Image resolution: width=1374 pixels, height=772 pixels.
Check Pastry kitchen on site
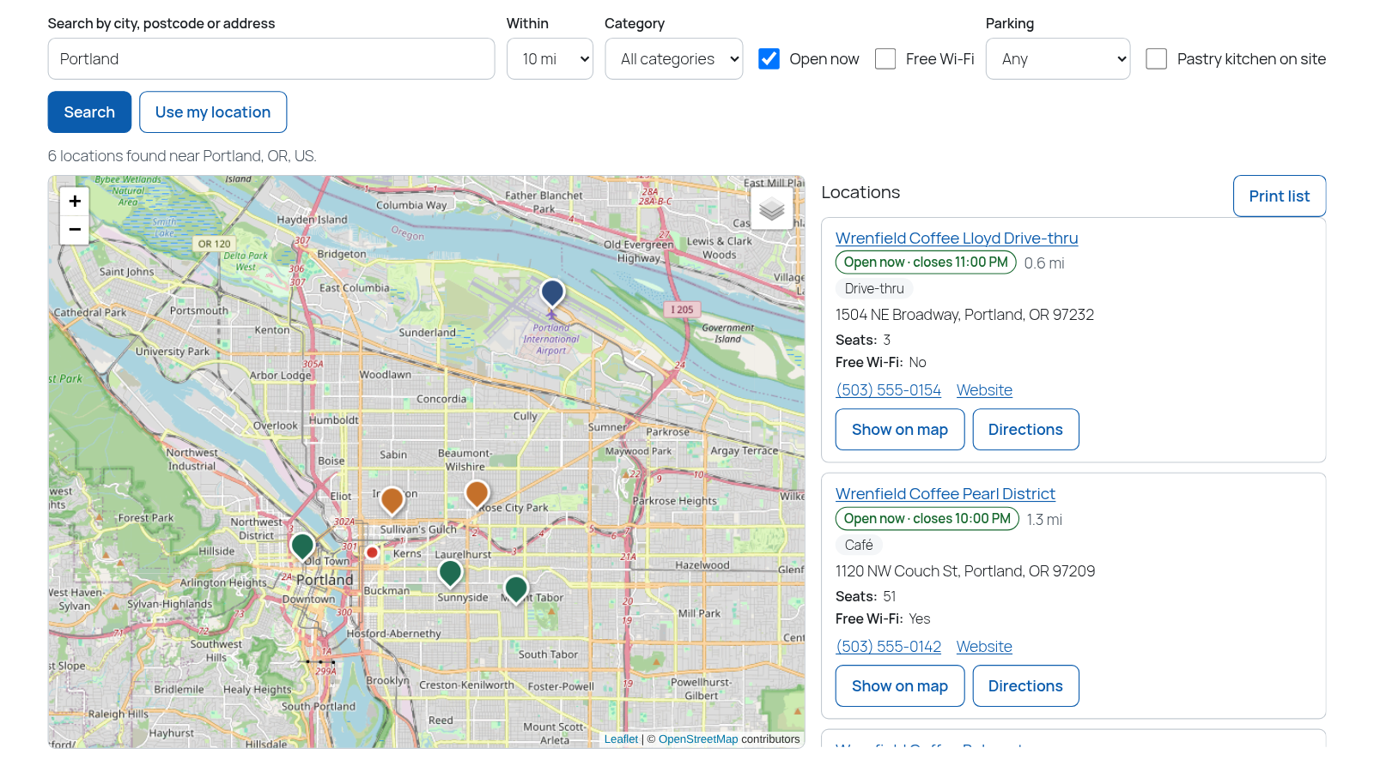click(1157, 58)
